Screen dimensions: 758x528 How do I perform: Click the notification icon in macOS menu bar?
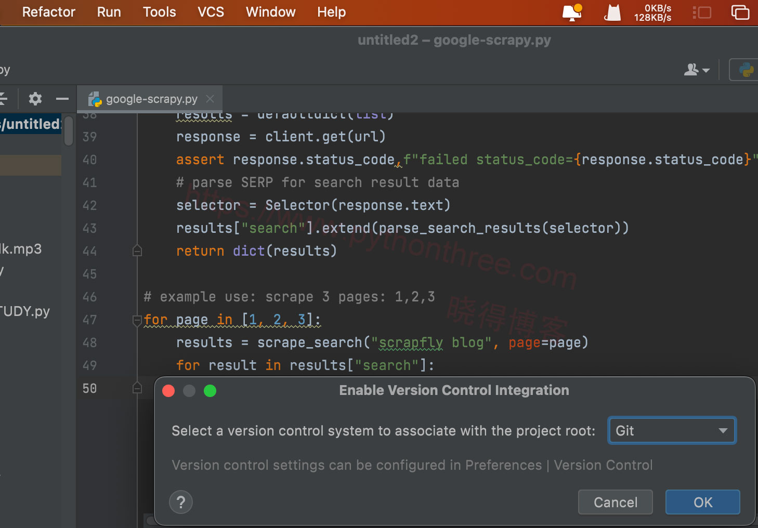pos(572,12)
